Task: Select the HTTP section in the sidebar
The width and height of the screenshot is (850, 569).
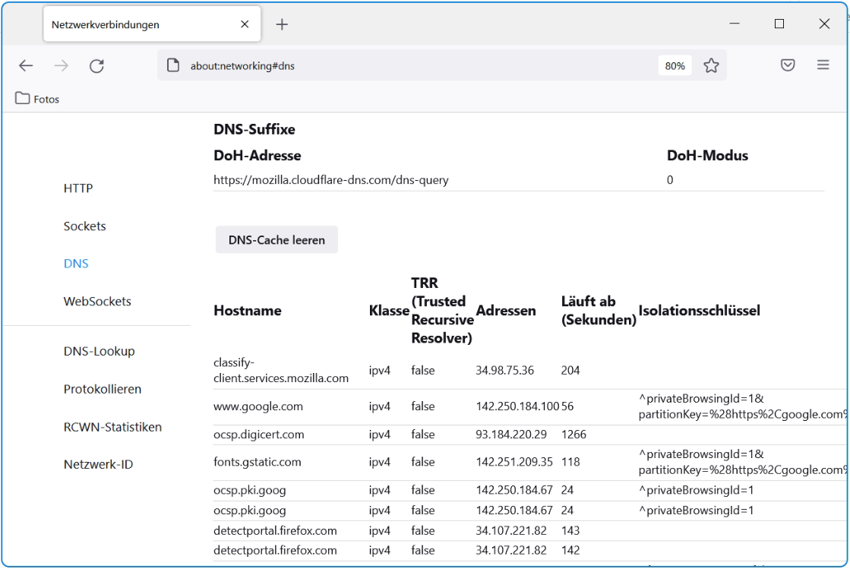Action: 78,188
